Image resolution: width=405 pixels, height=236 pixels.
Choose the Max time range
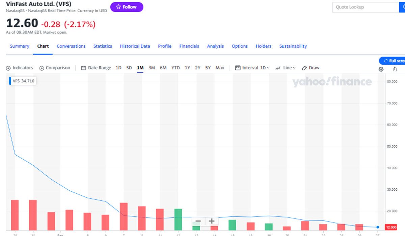click(x=220, y=68)
